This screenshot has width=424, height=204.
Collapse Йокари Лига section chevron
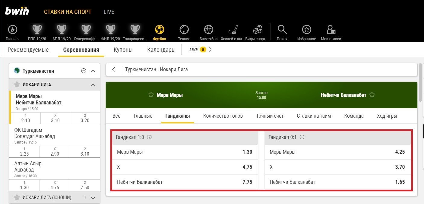pos(93,85)
